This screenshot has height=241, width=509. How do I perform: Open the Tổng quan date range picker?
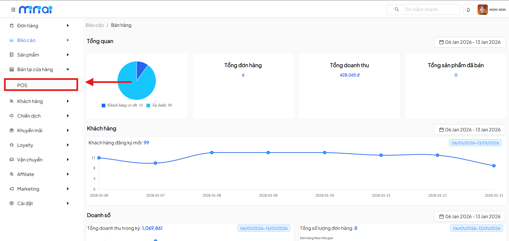(x=469, y=42)
